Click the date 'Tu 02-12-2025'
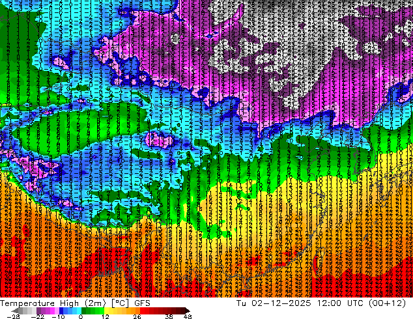This screenshot has width=413, height=319. (x=274, y=303)
